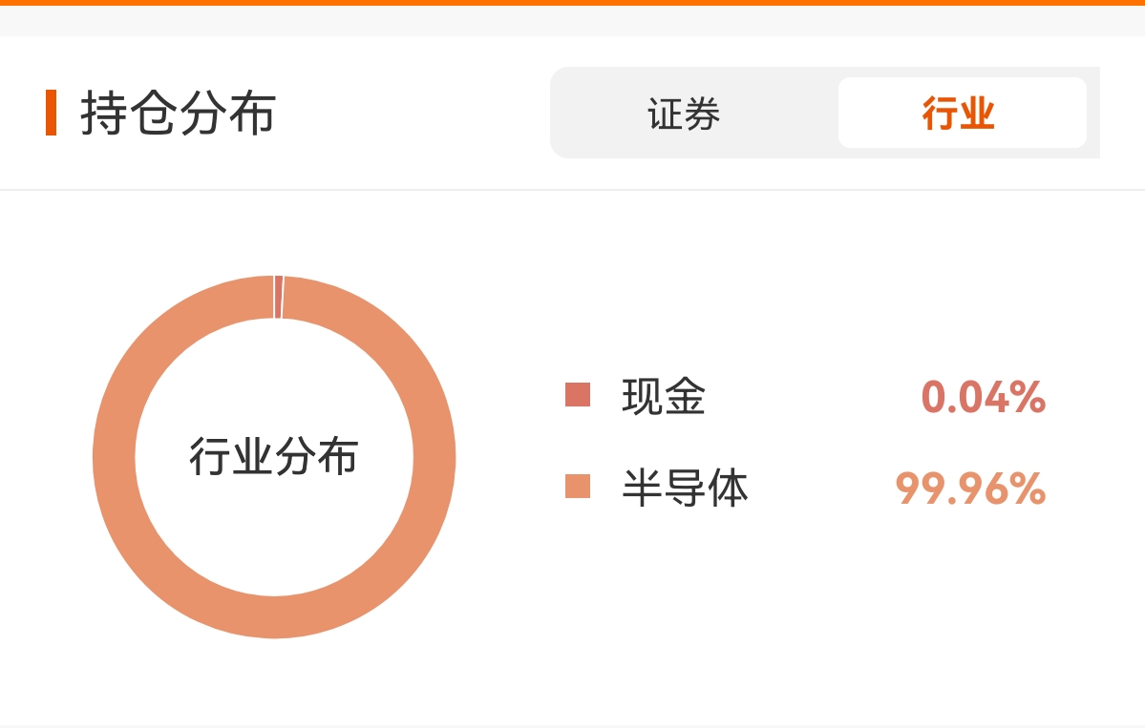Click the 现金 legend color square
The image size is (1145, 728).
(x=578, y=395)
